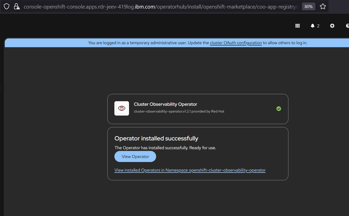Click the padlock site security icon
The height and width of the screenshot is (216, 349).
(17, 7)
